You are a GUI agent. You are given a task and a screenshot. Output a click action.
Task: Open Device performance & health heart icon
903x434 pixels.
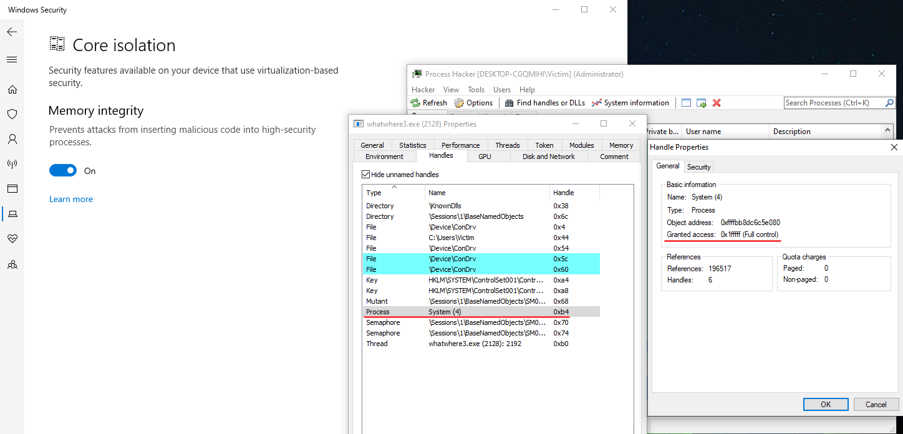coord(12,239)
